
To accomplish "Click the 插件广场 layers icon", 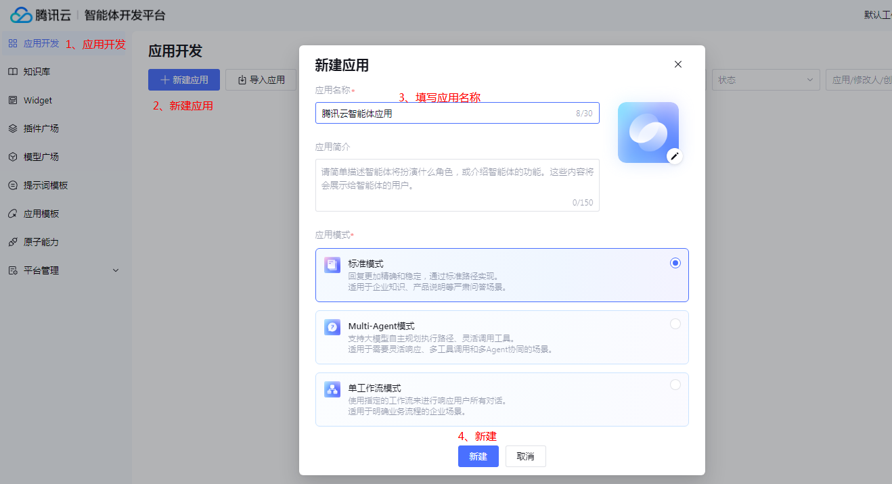I will 13,128.
